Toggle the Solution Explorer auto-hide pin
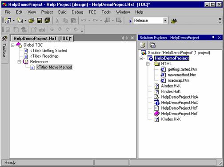The image size is (224, 167). (213, 38)
